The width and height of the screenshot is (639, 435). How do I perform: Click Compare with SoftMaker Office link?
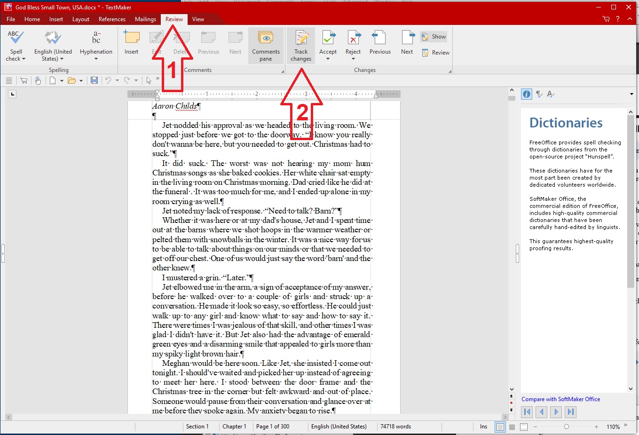pos(560,399)
